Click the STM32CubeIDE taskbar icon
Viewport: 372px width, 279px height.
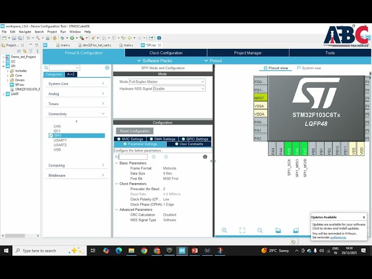tap(182, 251)
